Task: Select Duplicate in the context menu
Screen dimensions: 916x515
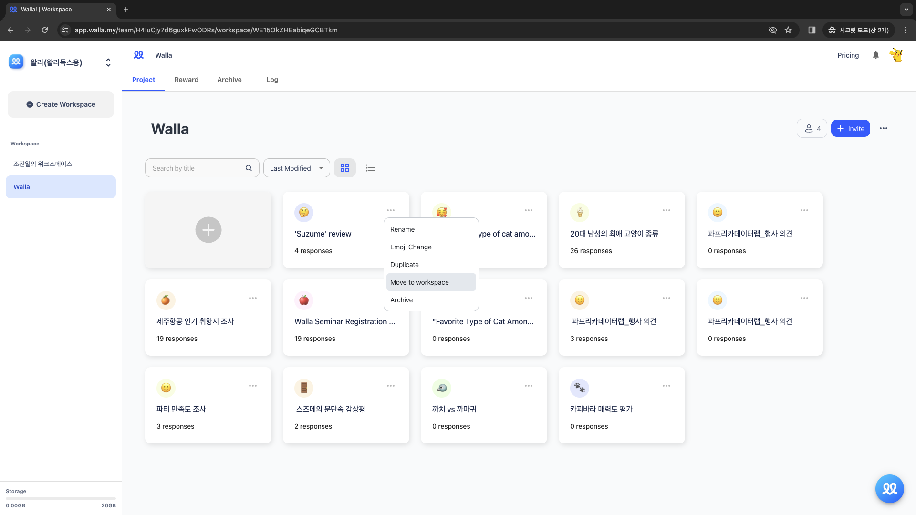Action: pos(431,265)
